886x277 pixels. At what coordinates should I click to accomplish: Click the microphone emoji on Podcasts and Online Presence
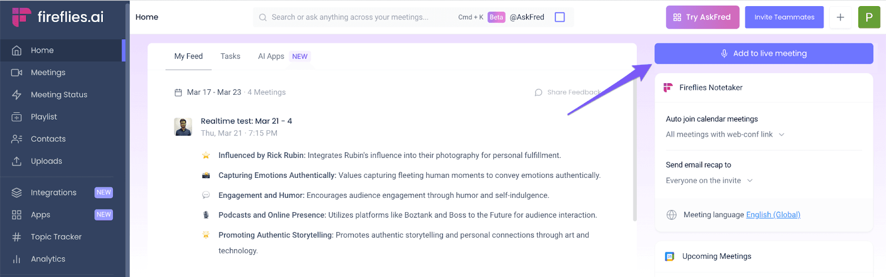206,216
